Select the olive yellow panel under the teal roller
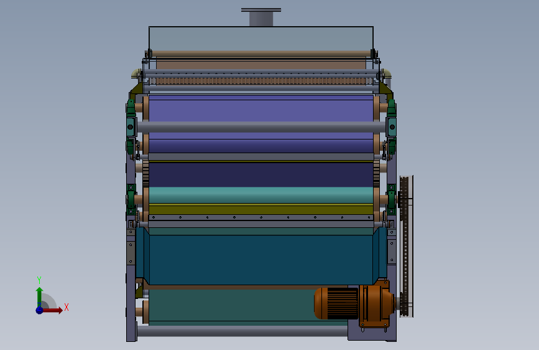This screenshot has height=350, width=539. (261, 209)
